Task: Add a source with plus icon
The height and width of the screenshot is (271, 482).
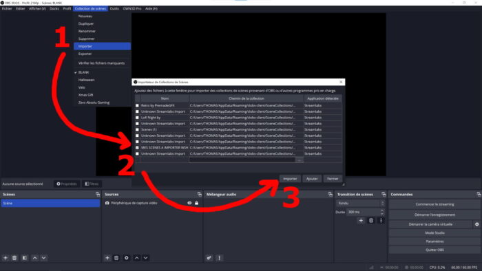Action: [x=107, y=258]
